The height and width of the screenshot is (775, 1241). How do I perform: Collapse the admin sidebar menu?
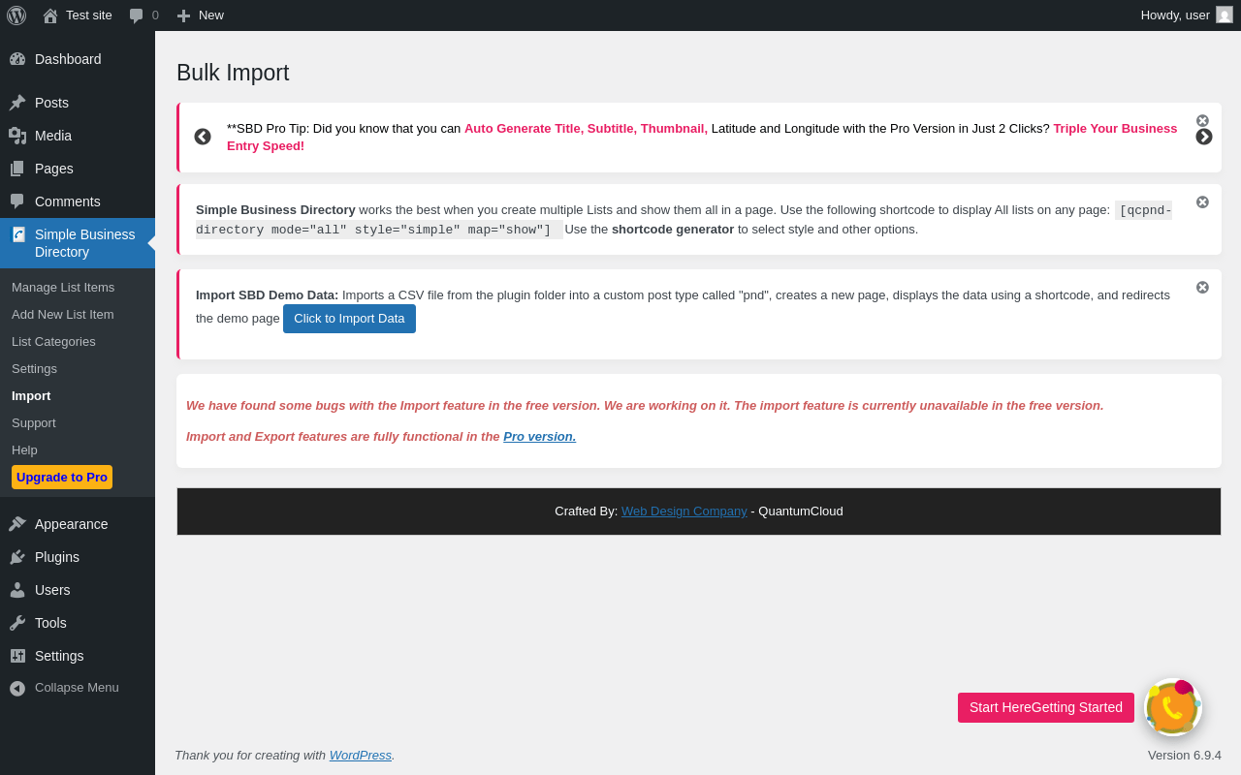(x=78, y=688)
